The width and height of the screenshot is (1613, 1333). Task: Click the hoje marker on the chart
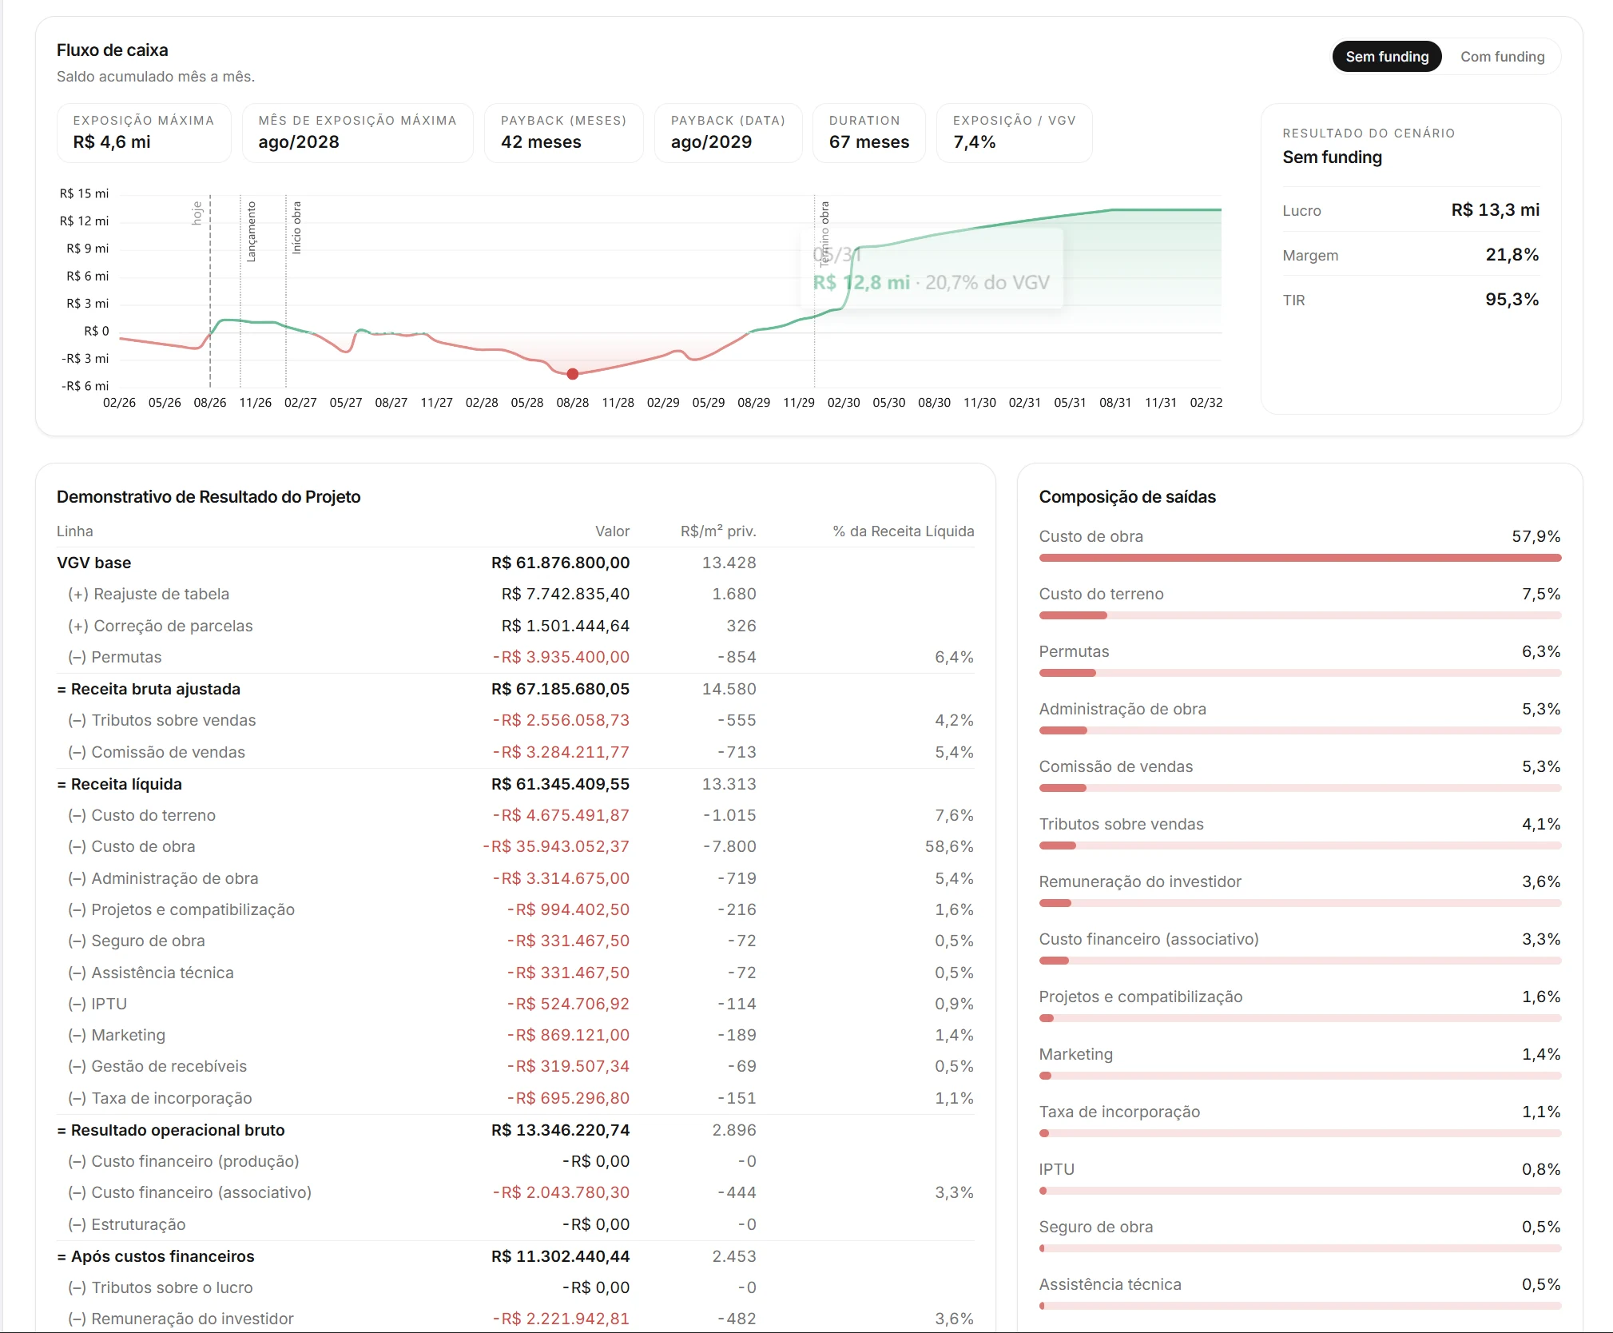pyautogui.click(x=210, y=291)
